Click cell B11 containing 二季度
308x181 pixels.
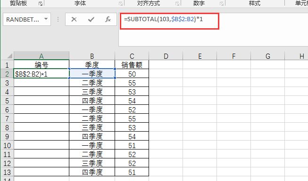pos(92,154)
